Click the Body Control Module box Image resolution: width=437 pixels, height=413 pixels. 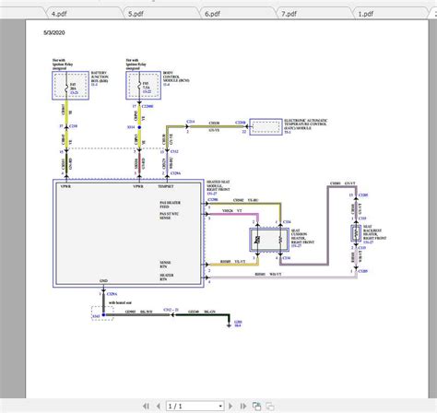[x=143, y=86]
